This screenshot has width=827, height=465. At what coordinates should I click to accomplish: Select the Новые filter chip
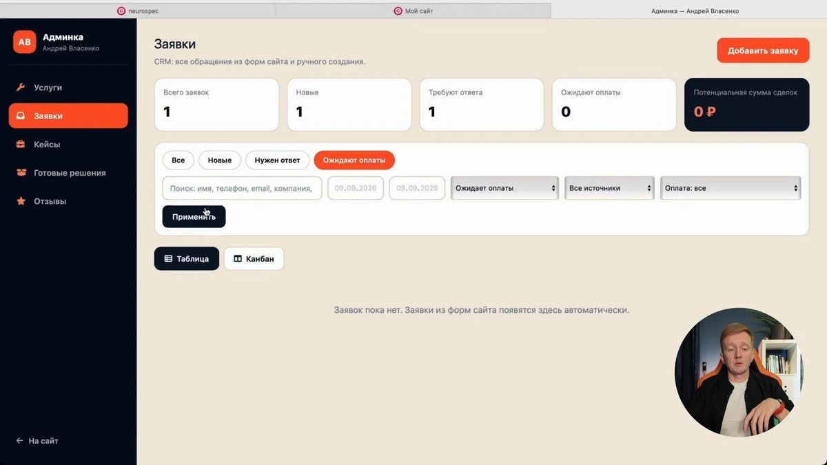click(x=220, y=161)
